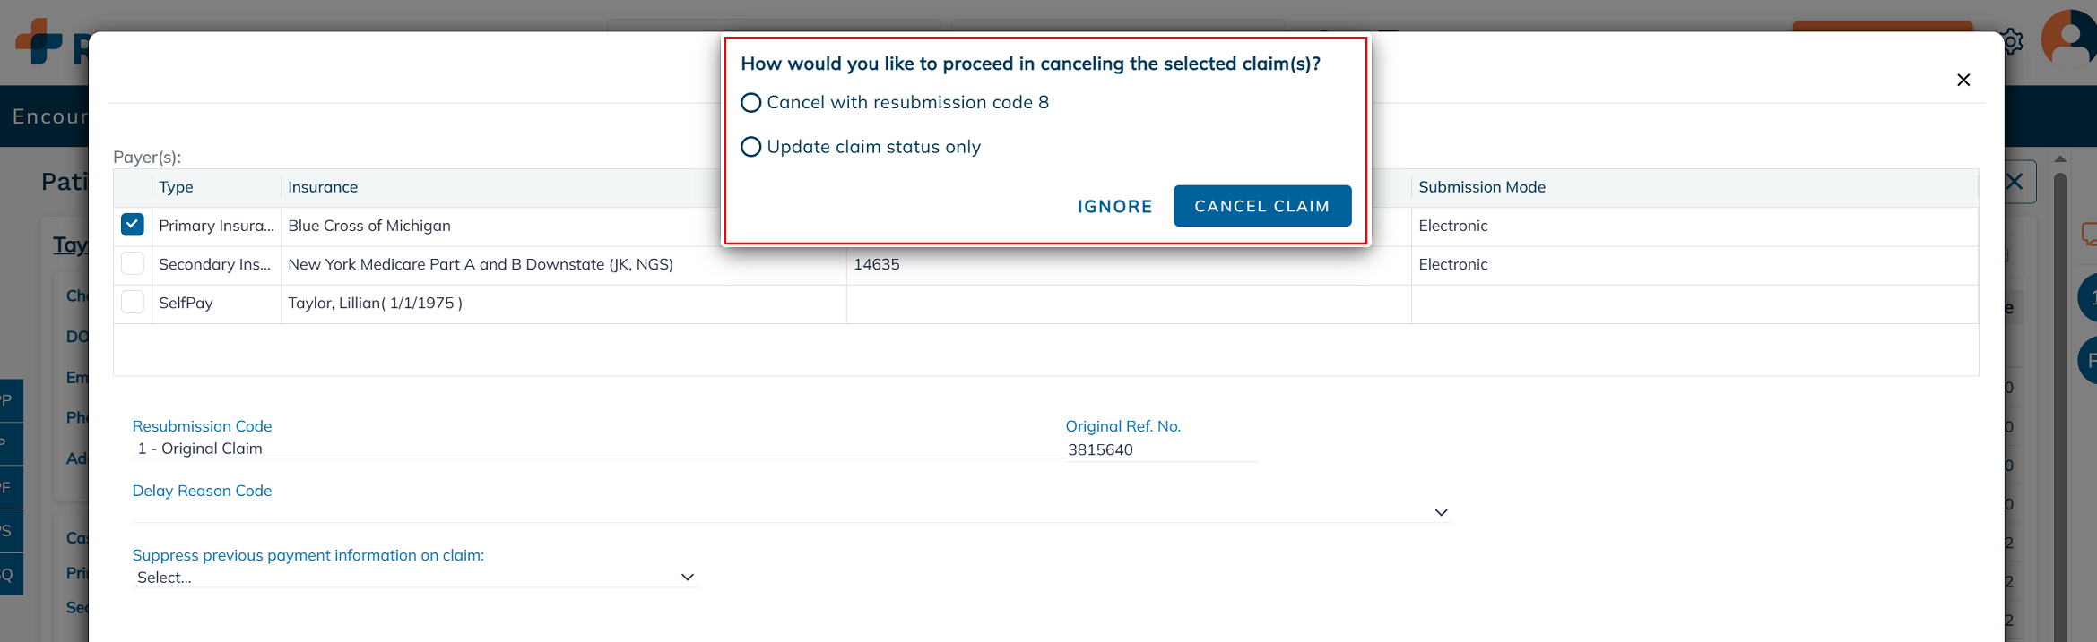The width and height of the screenshot is (2097, 642).
Task: Open Suppress previous payment information dropdown
Action: [x=687, y=578]
